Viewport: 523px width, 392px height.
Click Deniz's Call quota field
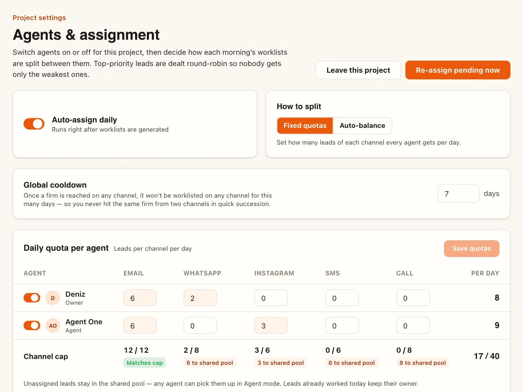(413, 298)
